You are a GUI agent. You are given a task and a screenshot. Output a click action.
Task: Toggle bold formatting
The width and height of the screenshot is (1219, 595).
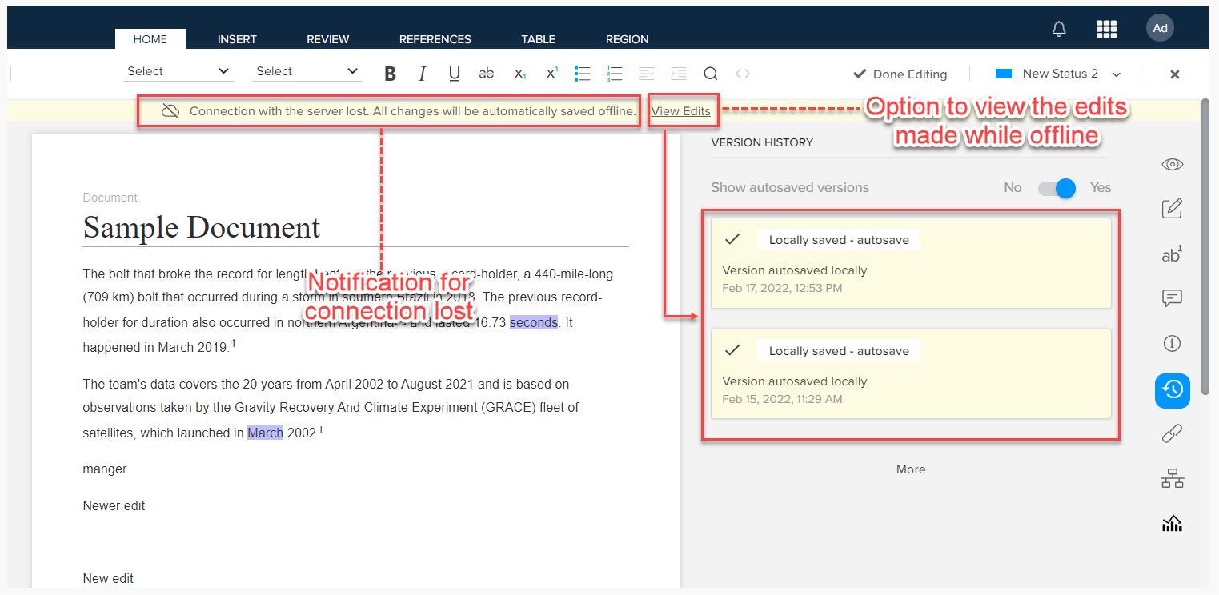point(390,74)
